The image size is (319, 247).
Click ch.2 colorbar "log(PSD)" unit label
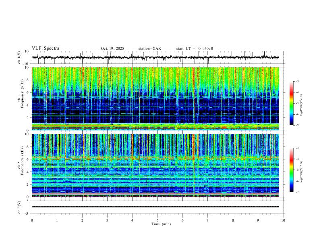coord(302,172)
